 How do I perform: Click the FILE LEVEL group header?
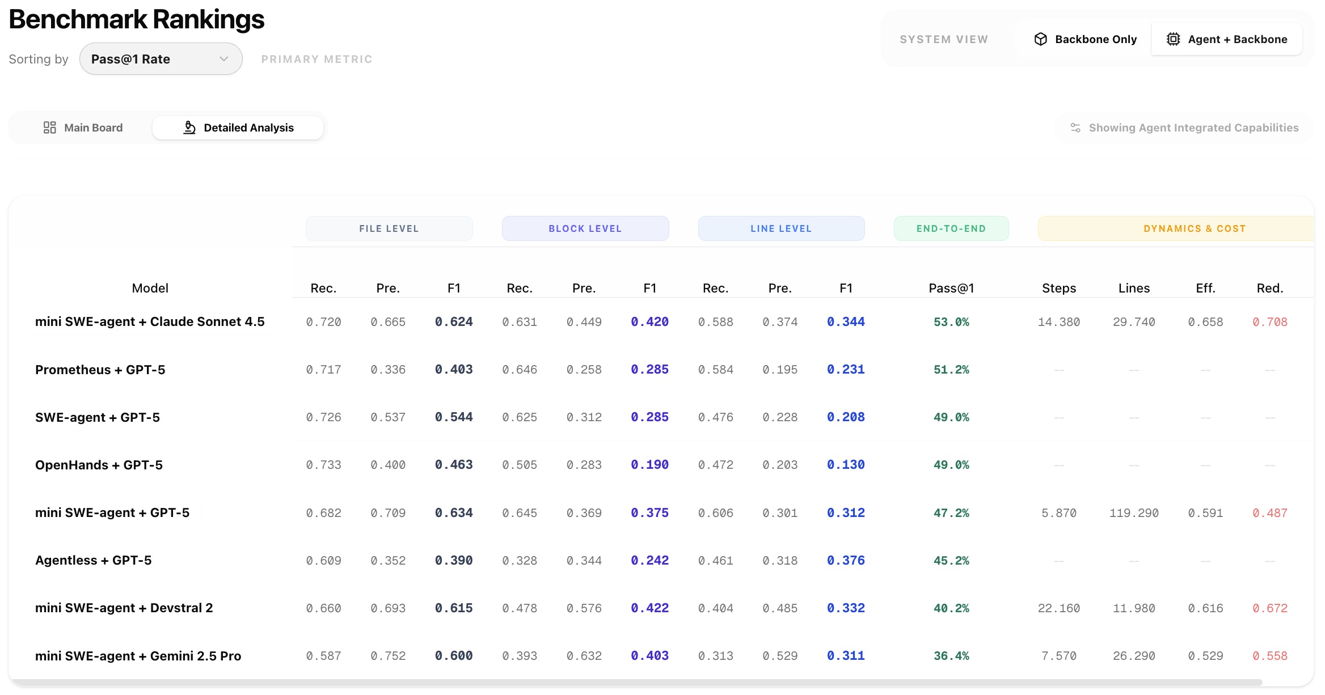389,228
